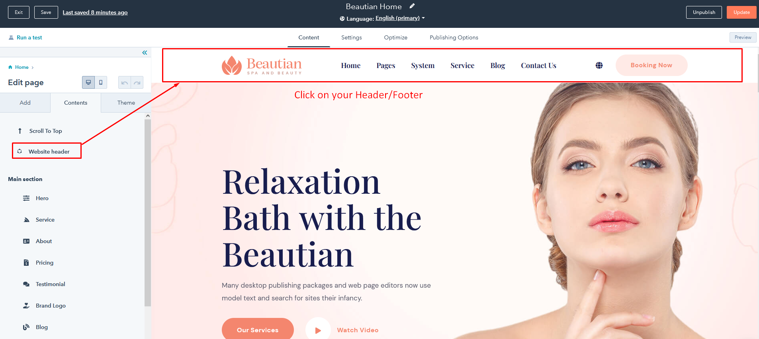The width and height of the screenshot is (759, 339).
Task: Click the undo arrow icon
Action: tap(125, 82)
